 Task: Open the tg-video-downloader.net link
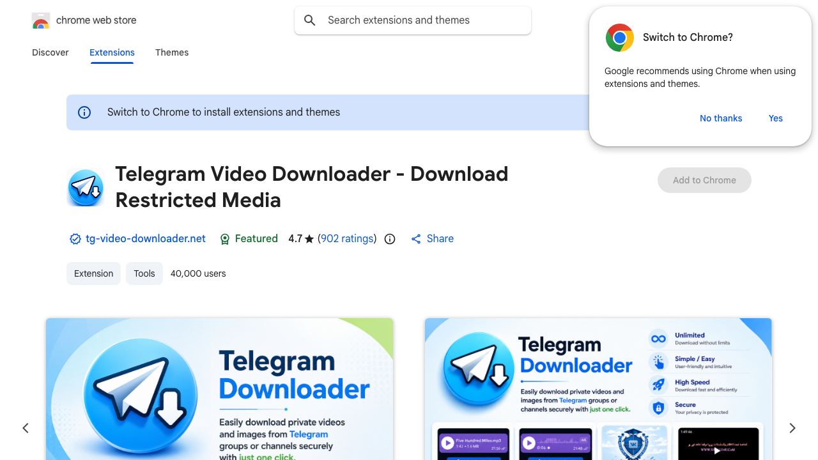tap(146, 239)
